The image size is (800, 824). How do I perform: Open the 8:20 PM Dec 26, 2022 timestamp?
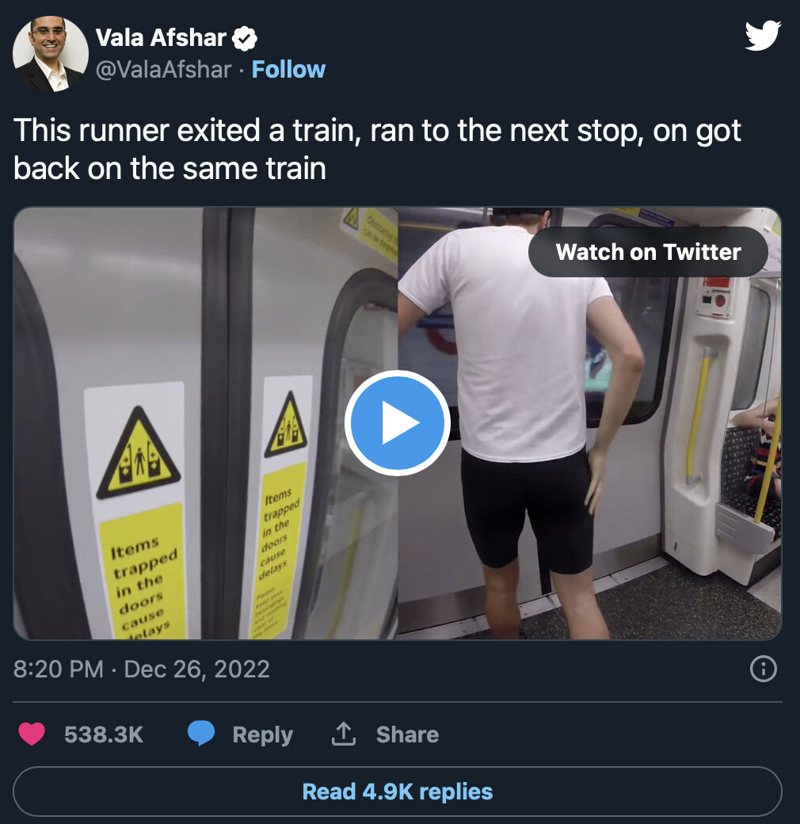tap(141, 669)
